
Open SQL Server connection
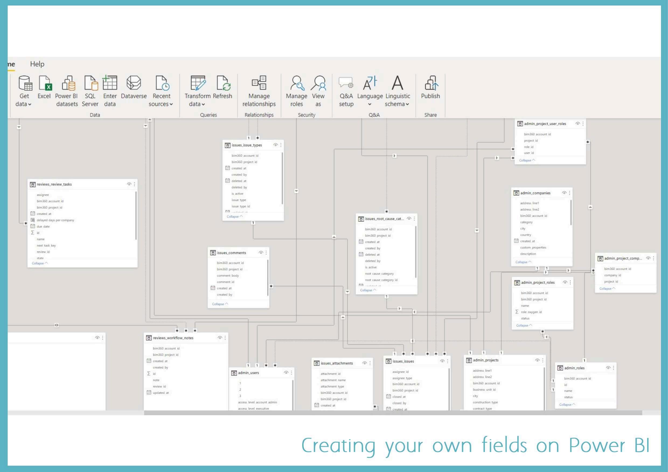click(91, 83)
